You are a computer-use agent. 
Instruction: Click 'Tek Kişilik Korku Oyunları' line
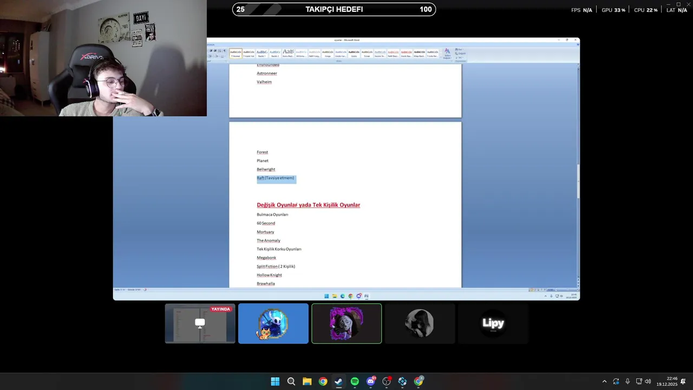tap(279, 249)
